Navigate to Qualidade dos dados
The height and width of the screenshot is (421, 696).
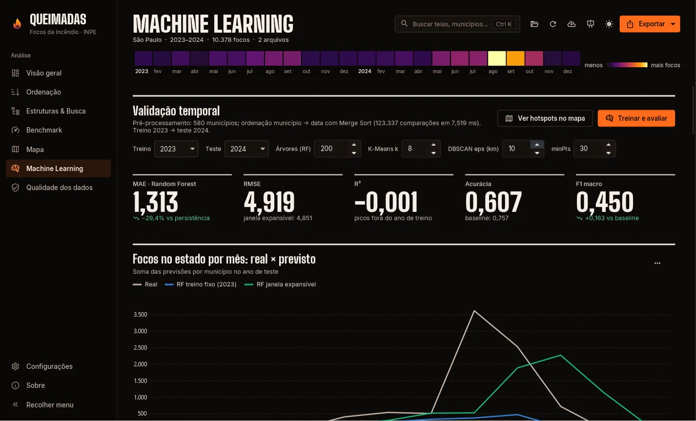click(59, 188)
